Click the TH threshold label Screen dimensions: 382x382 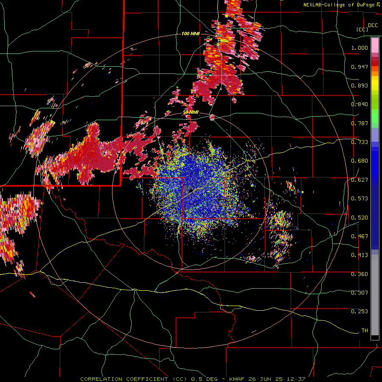365,331
